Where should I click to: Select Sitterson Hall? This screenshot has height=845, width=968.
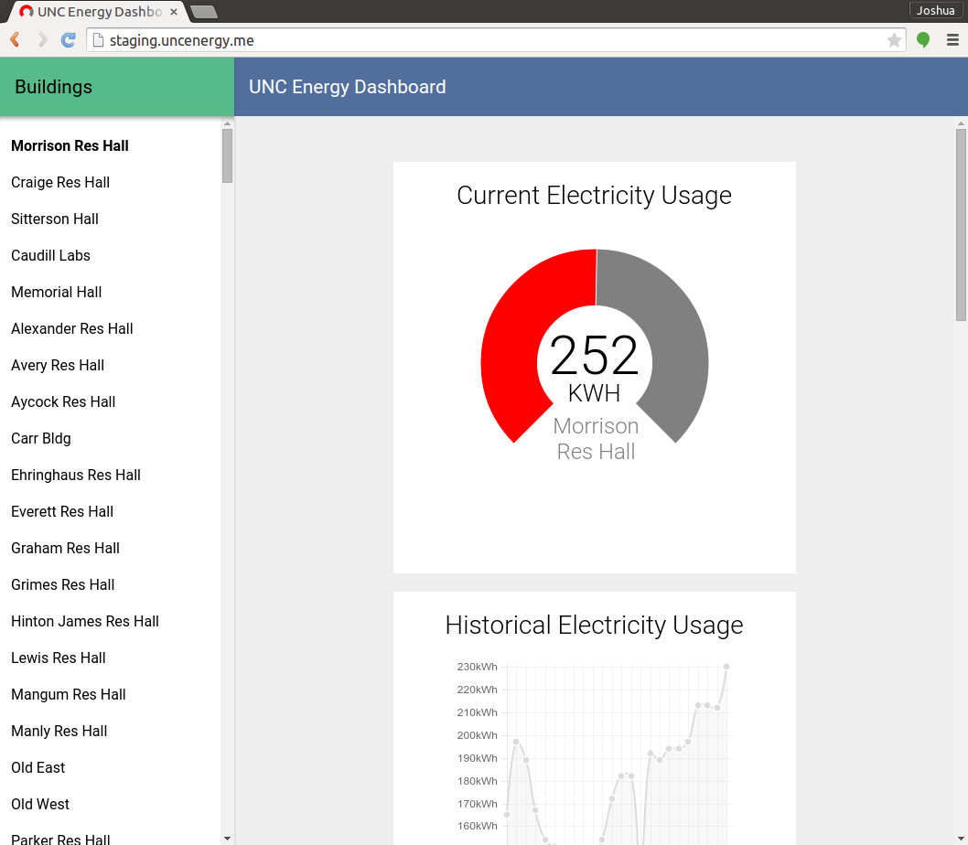tap(55, 219)
